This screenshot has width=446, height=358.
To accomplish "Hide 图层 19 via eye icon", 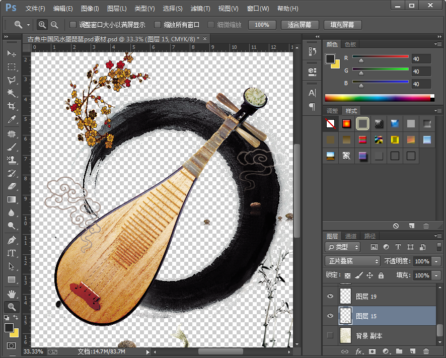I will click(330, 297).
